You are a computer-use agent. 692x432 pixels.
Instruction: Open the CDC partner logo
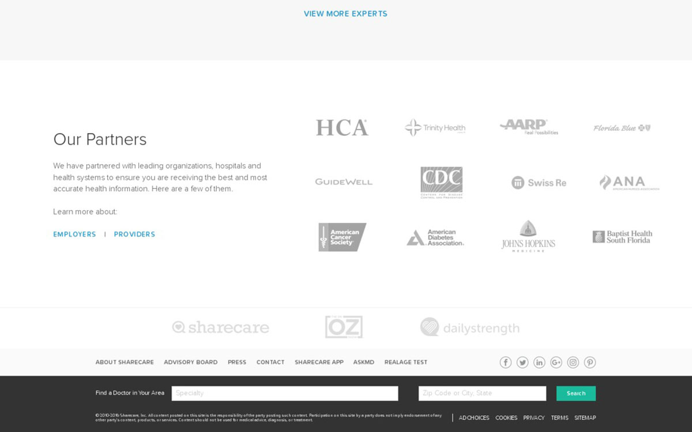click(441, 183)
